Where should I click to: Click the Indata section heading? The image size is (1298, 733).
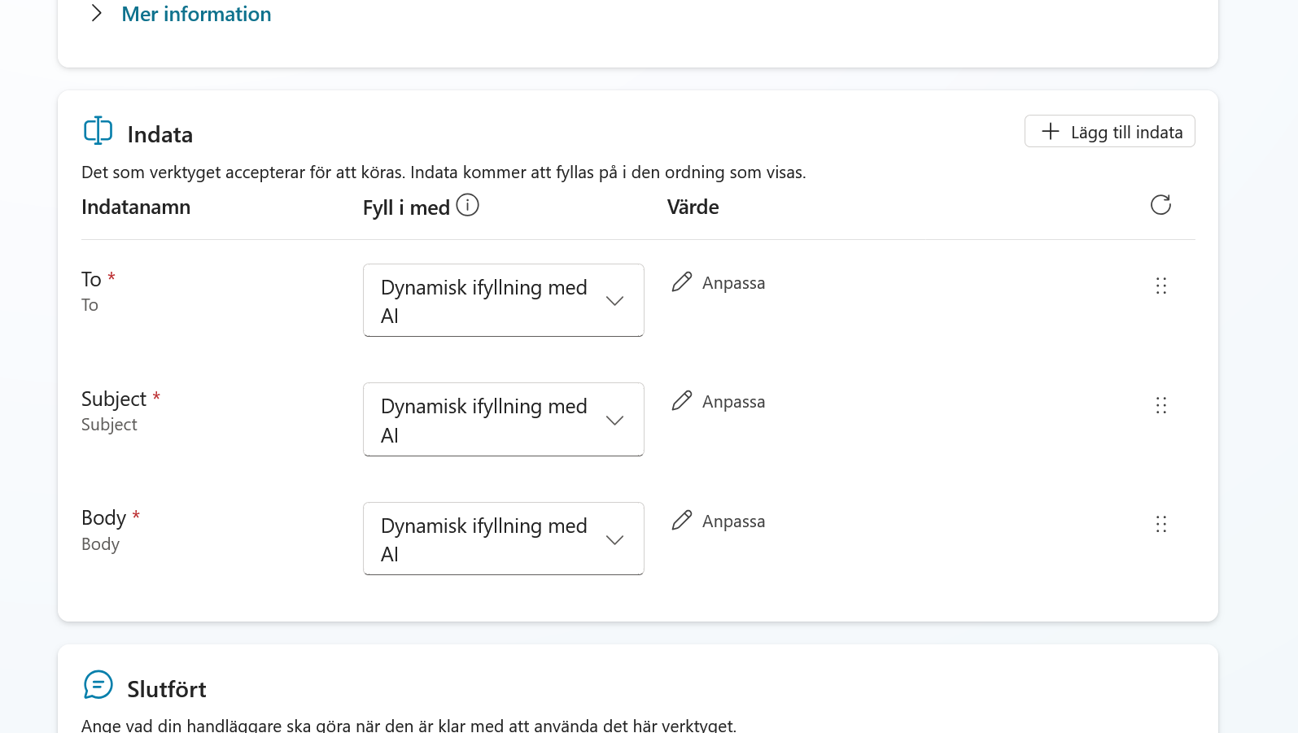click(x=160, y=134)
